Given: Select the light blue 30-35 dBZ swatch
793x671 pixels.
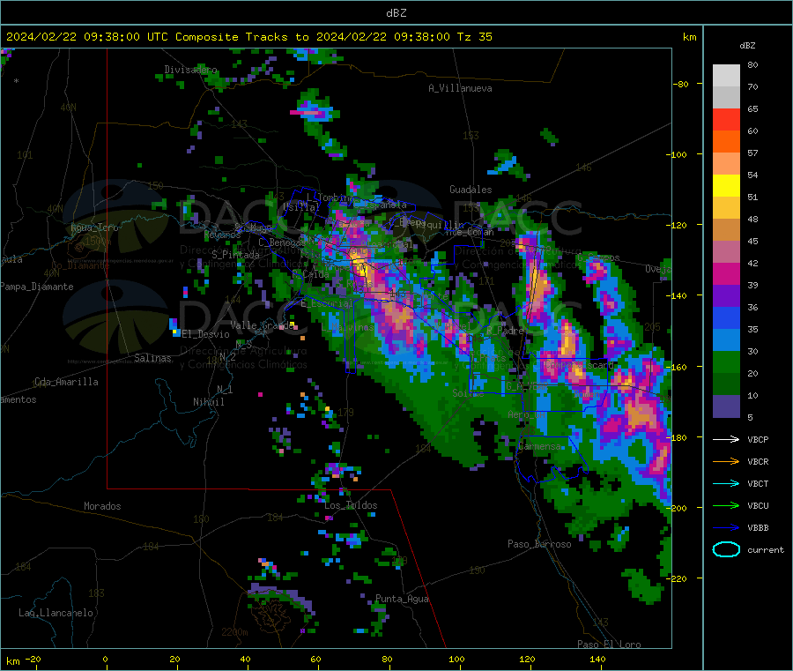Looking at the screenshot, I should 726,340.
